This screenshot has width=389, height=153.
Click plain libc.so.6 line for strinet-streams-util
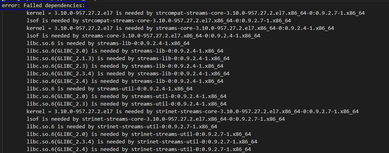(x=122, y=127)
